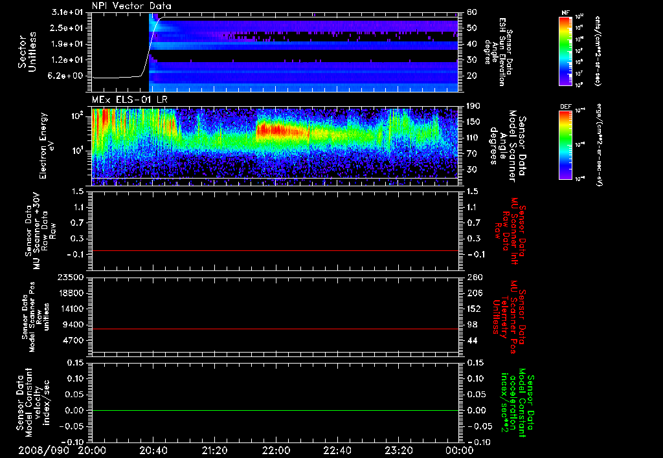
Task: Click the red line in Scanner Pos plot
Action: coord(275,329)
